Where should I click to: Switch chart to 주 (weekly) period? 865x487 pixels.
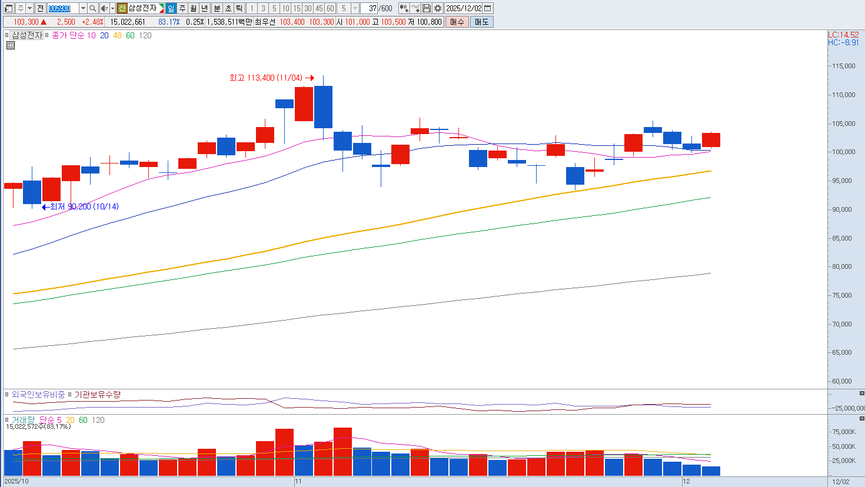(x=182, y=8)
